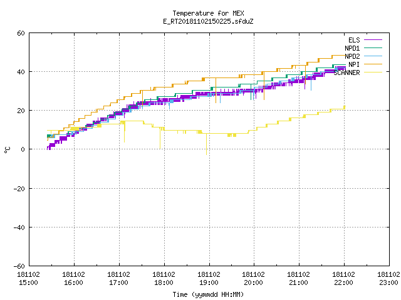Click the x-axis title 'Time (yymmdd HH:MM)'
Image resolution: width=401 pixels, height=300 pixels.
208,294
